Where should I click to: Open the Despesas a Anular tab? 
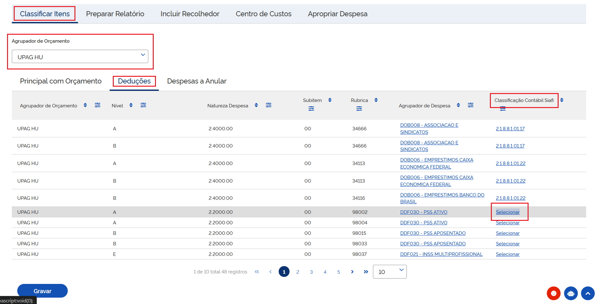pos(197,81)
